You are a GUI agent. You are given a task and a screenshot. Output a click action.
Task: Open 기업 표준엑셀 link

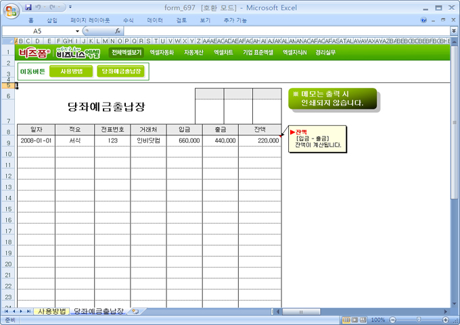258,53
